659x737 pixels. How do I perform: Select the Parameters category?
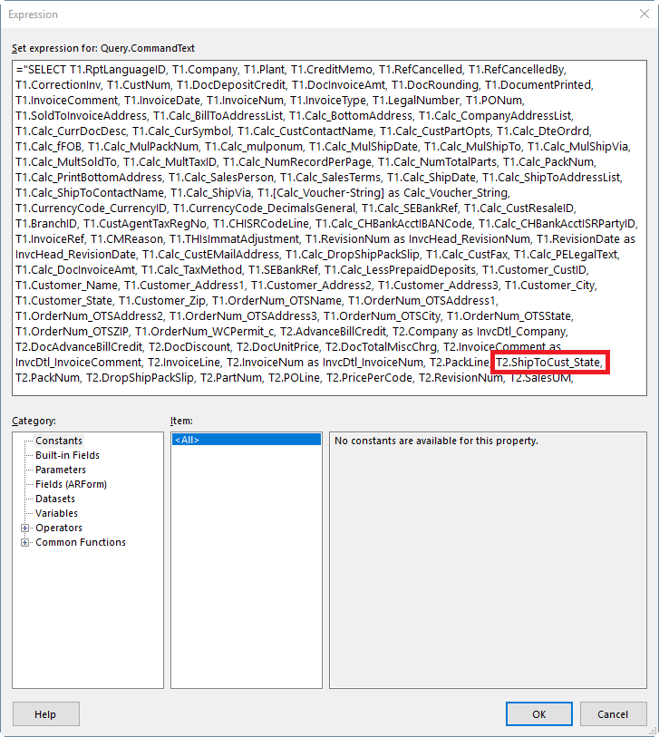click(61, 470)
